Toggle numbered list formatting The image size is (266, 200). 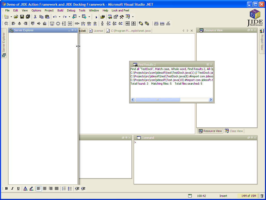click(x=64, y=189)
